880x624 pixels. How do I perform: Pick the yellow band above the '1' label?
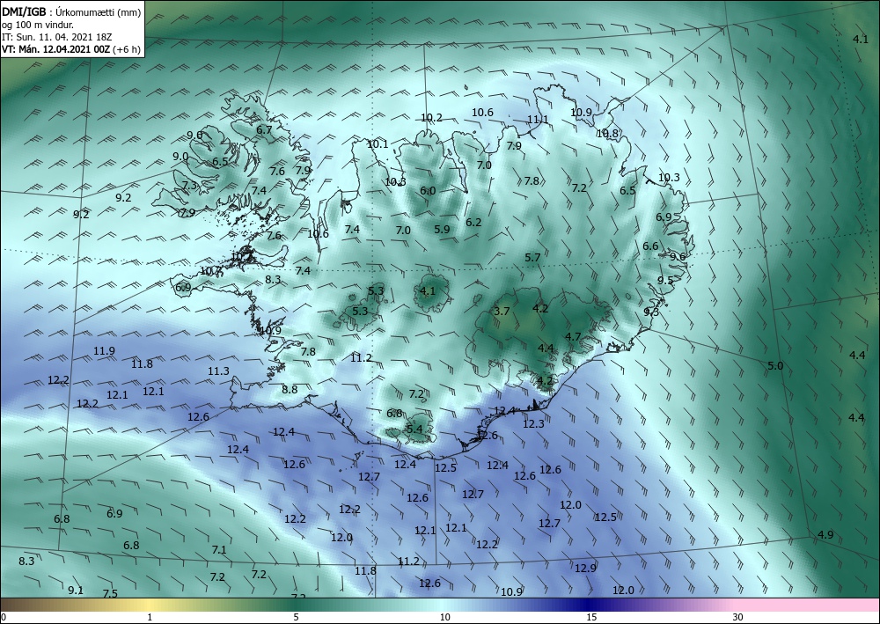pyautogui.click(x=150, y=605)
